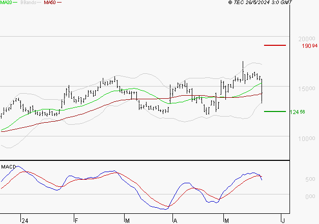Screen dimensions: 319x224
Task: Click the MACD 5.00 axis label
Action: [x=310, y=179]
